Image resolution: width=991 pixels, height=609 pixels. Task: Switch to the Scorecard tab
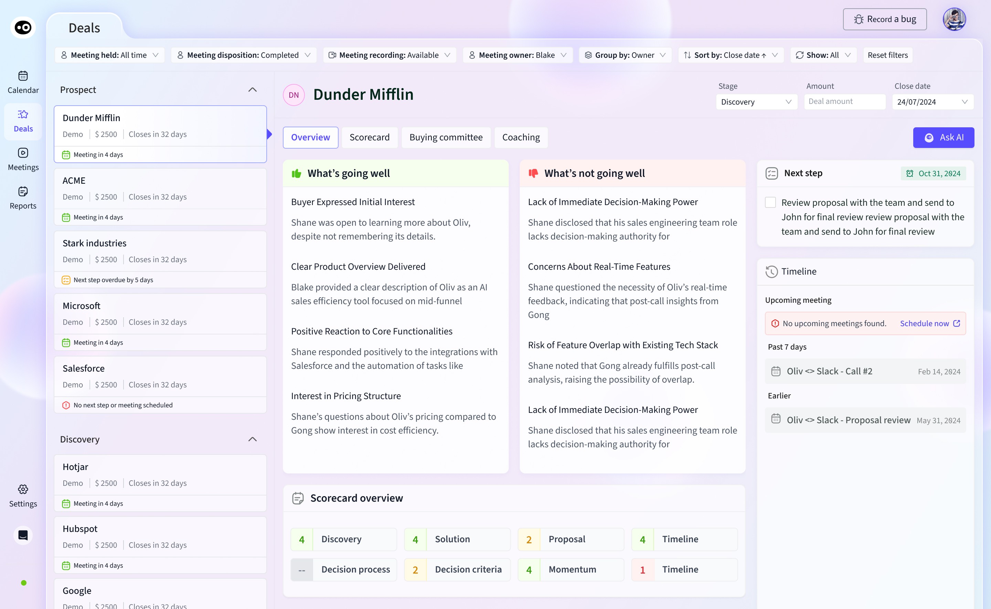pyautogui.click(x=369, y=137)
